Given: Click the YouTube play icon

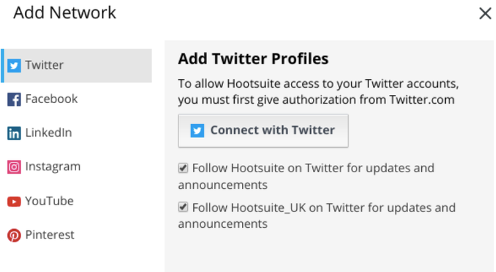Looking at the screenshot, I should (x=14, y=201).
